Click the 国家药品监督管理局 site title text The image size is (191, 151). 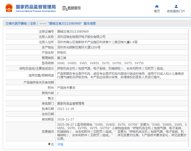[36, 7]
